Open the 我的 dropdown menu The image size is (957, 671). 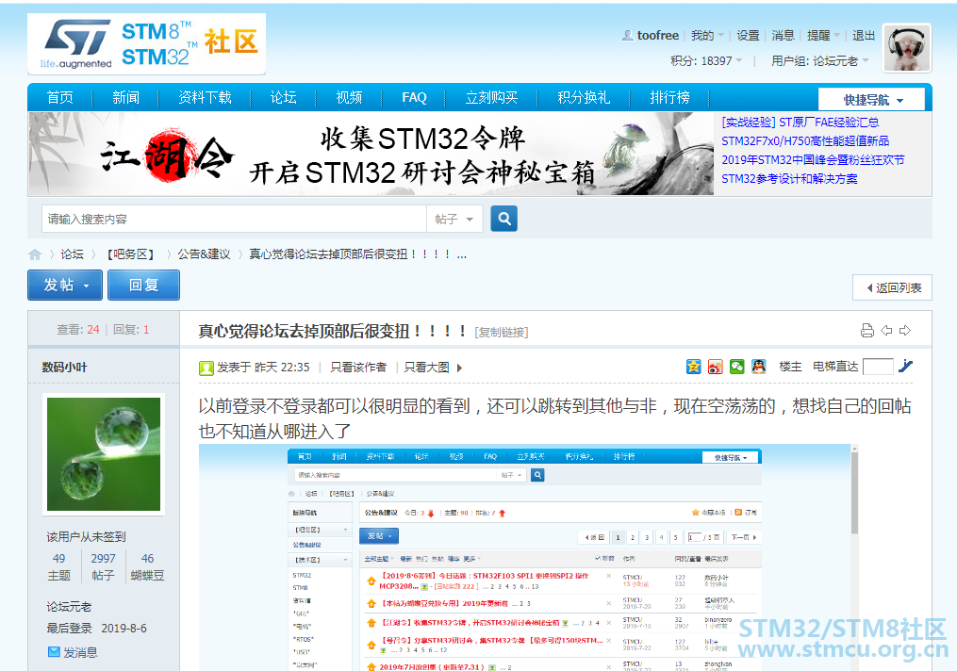[x=707, y=36]
